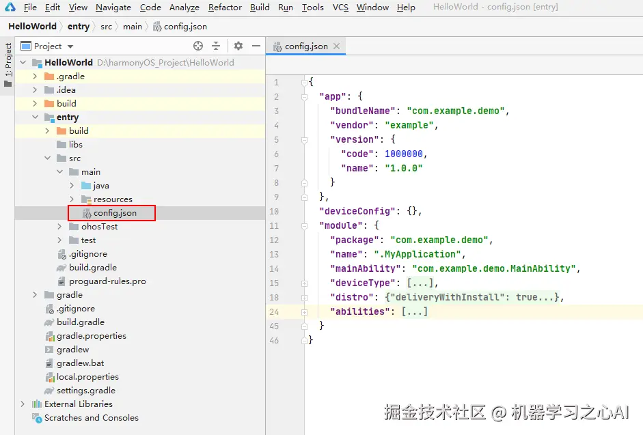Select the config.json editor tab

tap(306, 46)
